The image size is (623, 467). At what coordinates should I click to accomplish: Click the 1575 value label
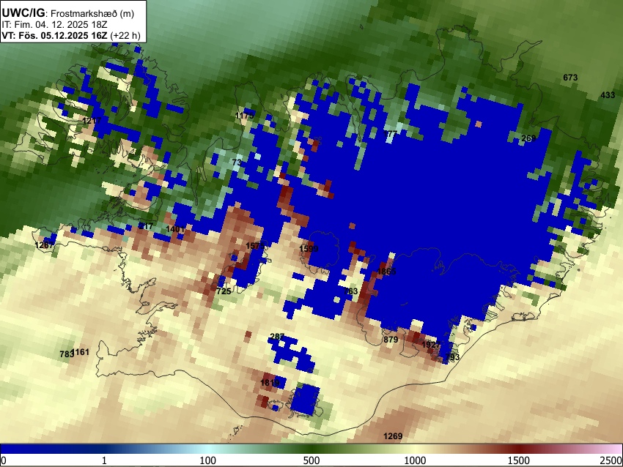point(254,246)
